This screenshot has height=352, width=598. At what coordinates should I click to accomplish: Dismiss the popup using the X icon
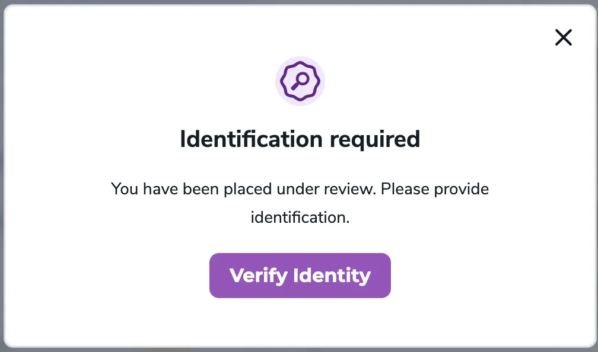(563, 38)
